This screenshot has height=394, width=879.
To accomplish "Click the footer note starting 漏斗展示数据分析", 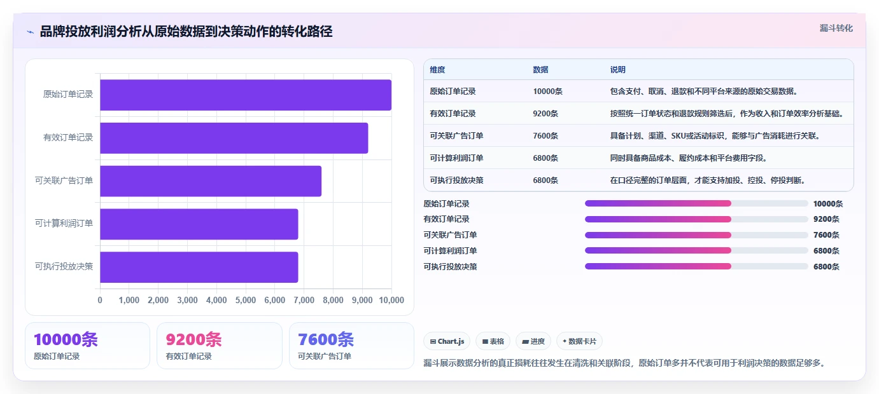I will (x=624, y=363).
